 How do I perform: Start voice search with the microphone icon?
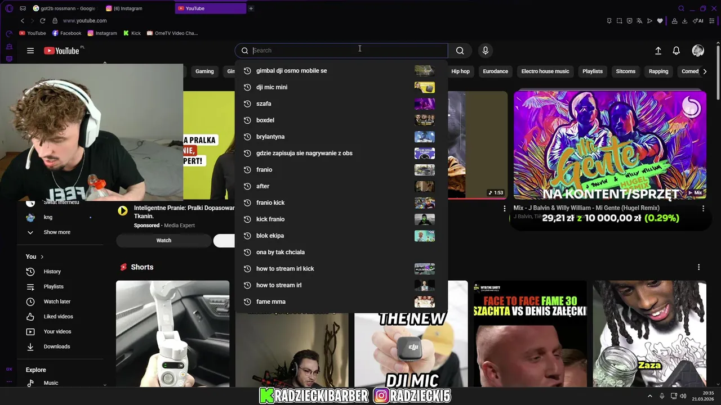click(x=486, y=51)
